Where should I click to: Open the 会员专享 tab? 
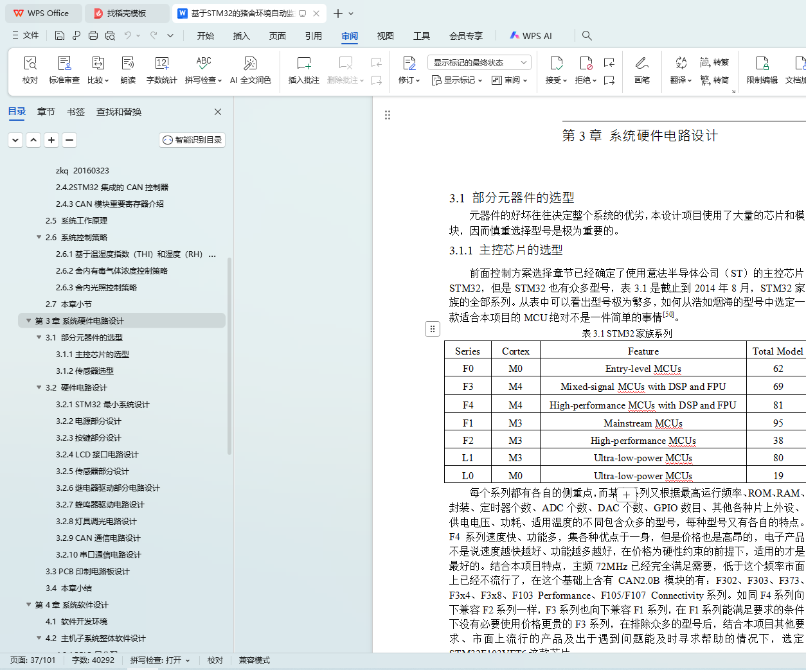click(x=466, y=36)
